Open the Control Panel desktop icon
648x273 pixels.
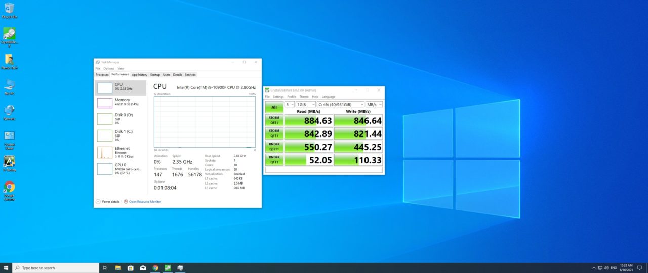[x=9, y=140]
